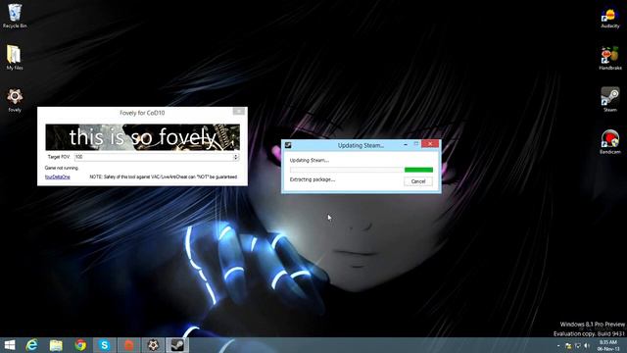Minimize the Updating Steam window
The height and width of the screenshot is (353, 627).
406,144
